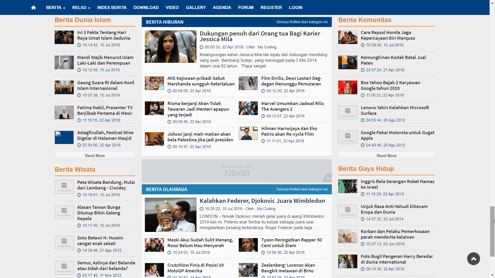Open Korban dan Pelaku Pemerkosaan article
495x278 pixels.
coord(395,234)
